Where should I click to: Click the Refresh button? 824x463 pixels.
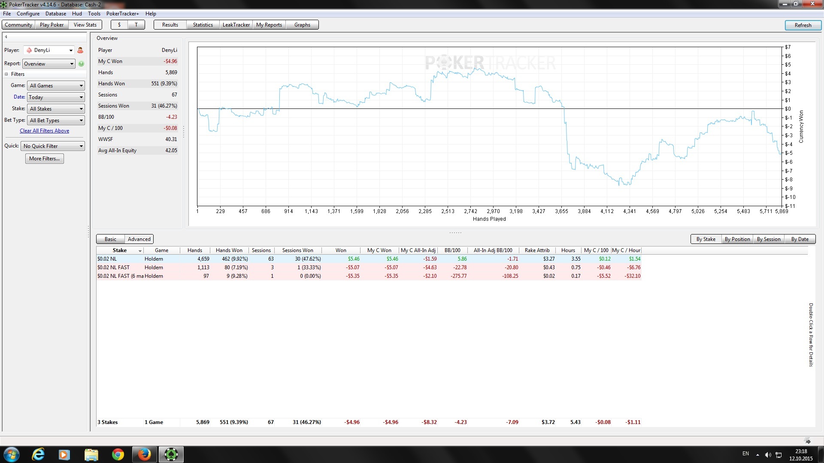pyautogui.click(x=803, y=25)
